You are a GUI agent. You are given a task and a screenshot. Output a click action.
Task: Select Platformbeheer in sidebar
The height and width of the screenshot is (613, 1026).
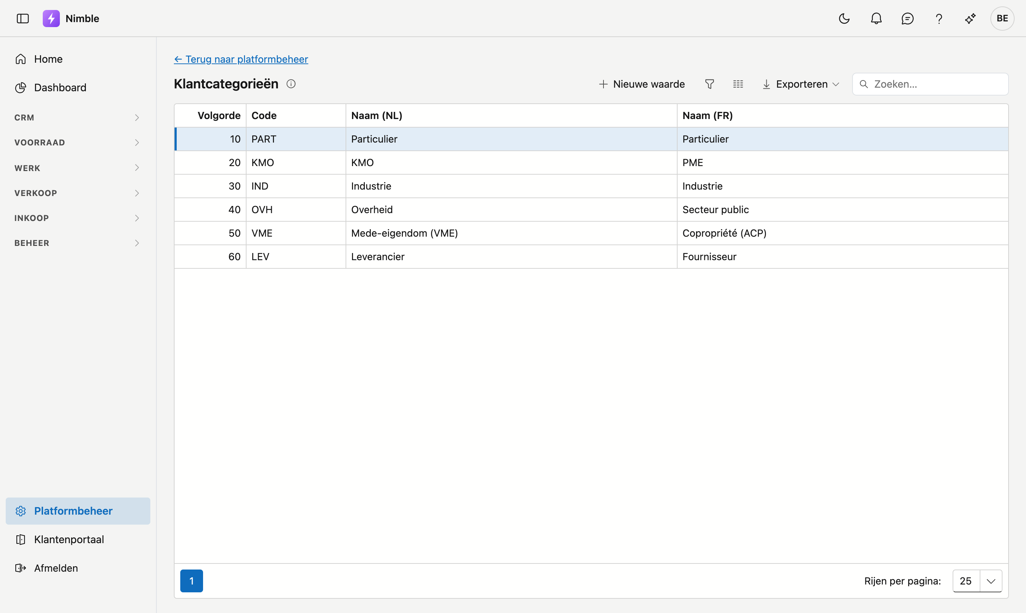(x=78, y=511)
